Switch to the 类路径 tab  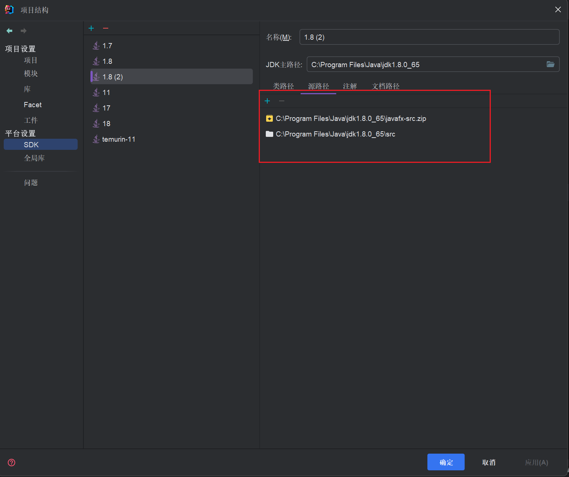tap(283, 86)
